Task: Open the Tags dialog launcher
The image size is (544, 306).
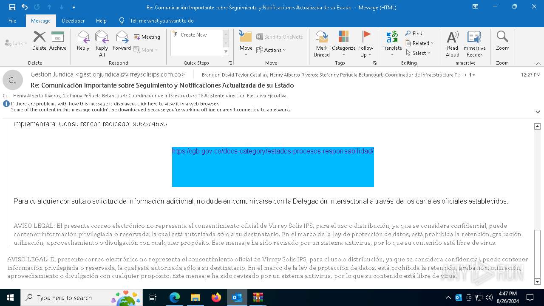Action: click(375, 63)
